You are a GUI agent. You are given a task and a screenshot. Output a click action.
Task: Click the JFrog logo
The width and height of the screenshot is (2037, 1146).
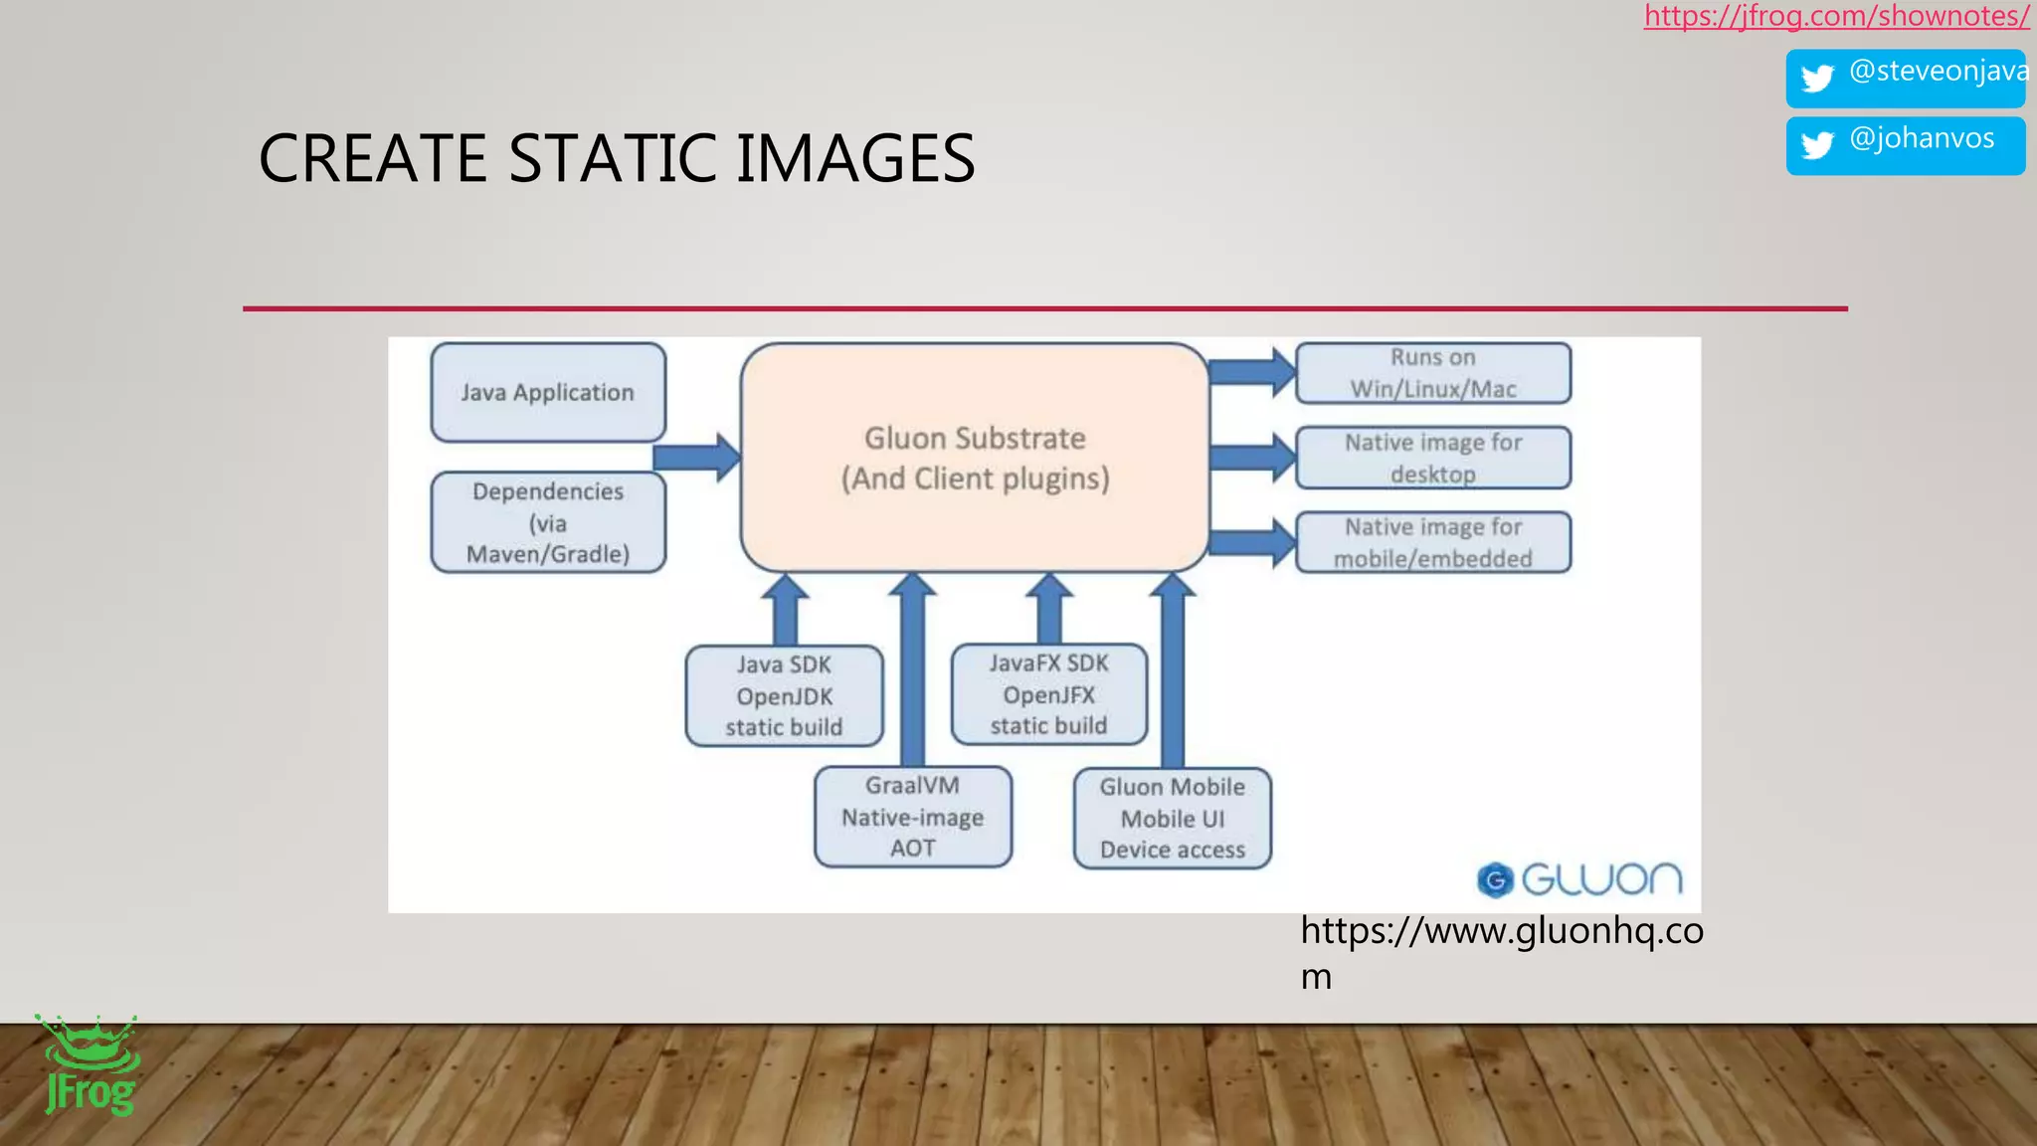coord(89,1064)
